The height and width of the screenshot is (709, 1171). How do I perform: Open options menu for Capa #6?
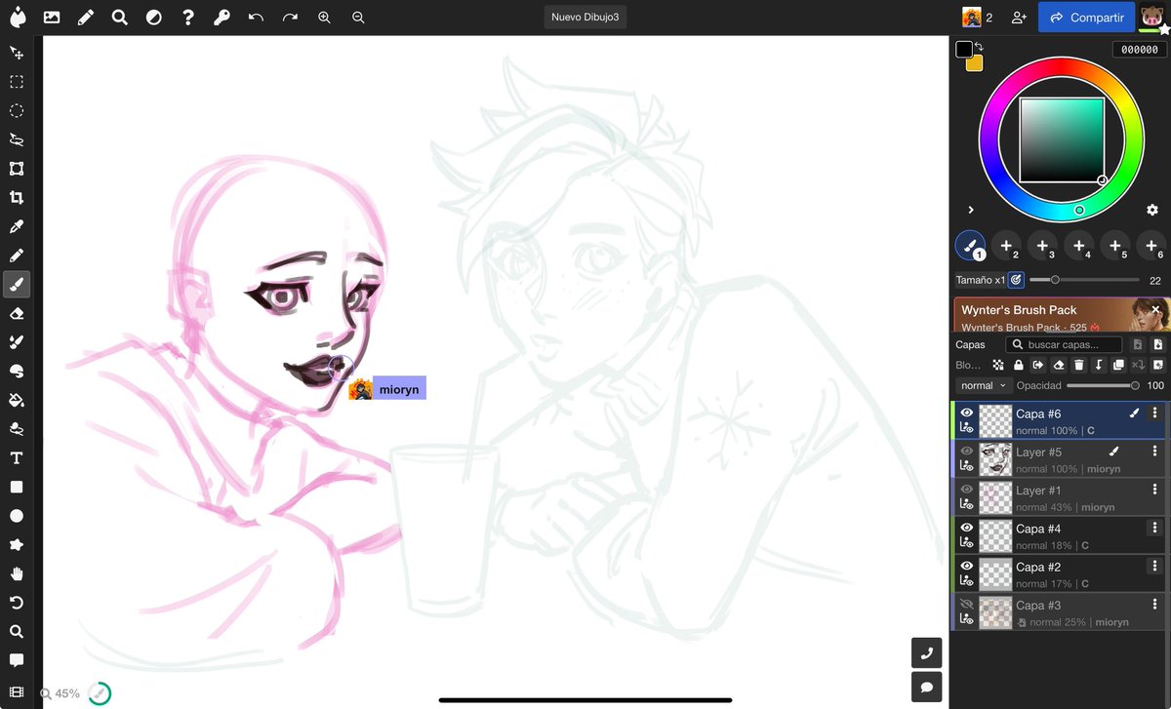(x=1154, y=414)
